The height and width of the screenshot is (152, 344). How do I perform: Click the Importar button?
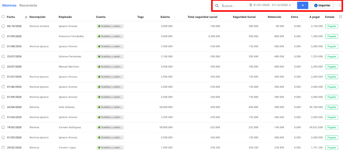pyautogui.click(x=322, y=6)
